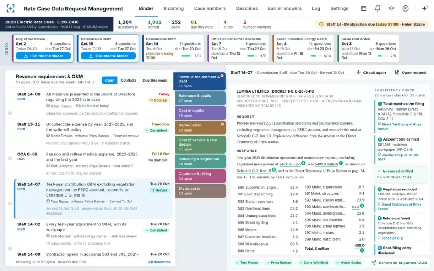This screenshot has height=271, width=434.
Task: Click the 2 number conflicts stat
Action: [257, 25]
